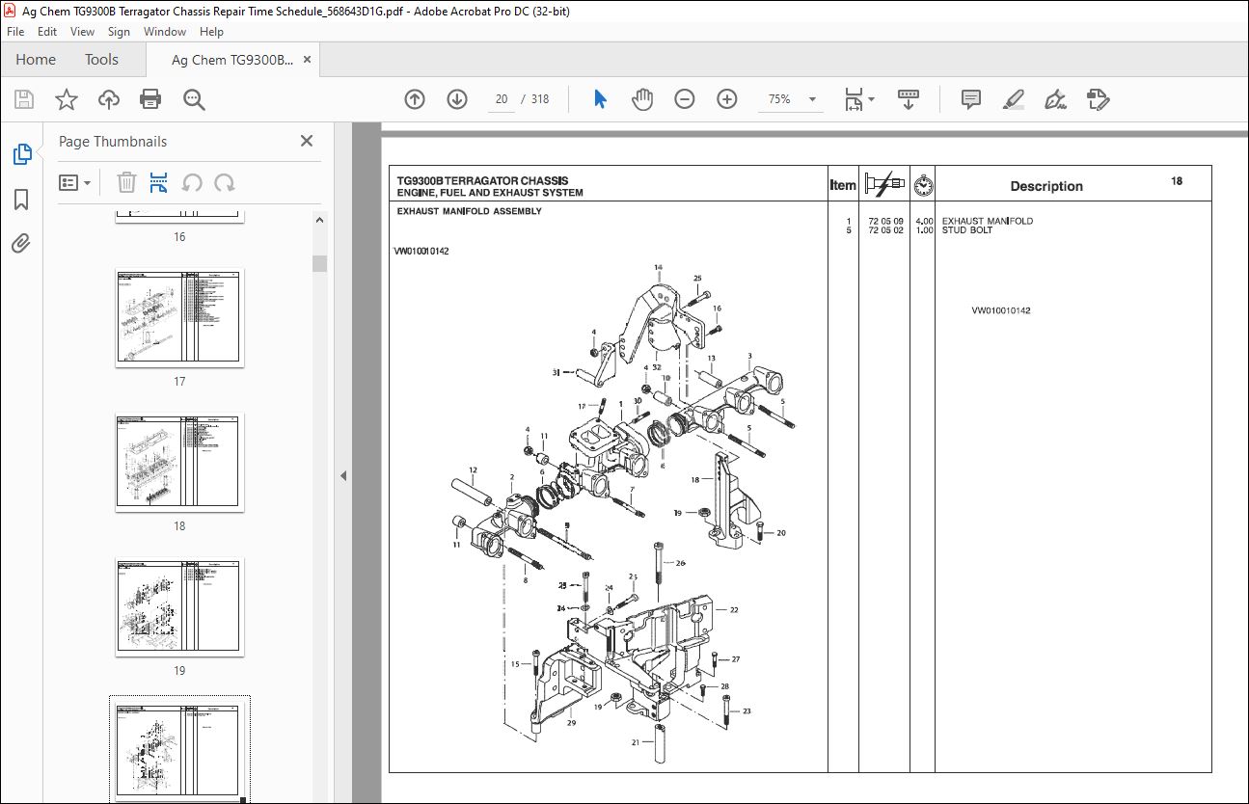The image size is (1249, 804).
Task: Click the "VW010010142" reference in description column
Action: click(1001, 310)
